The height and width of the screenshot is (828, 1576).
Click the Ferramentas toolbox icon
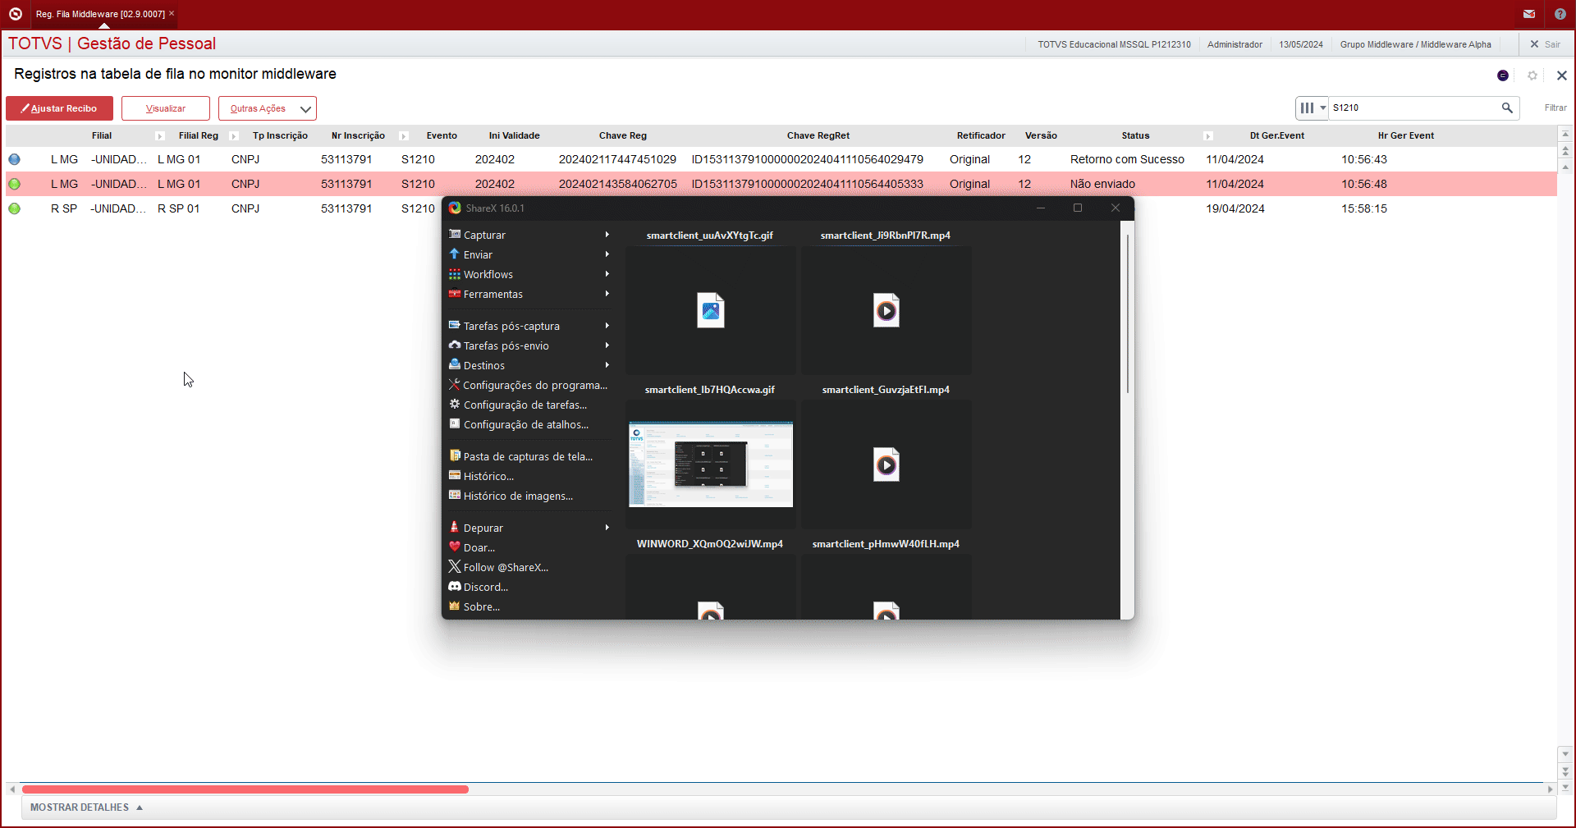coord(454,293)
